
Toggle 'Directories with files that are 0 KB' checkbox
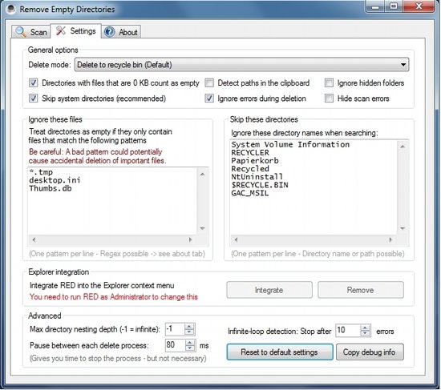click(33, 83)
